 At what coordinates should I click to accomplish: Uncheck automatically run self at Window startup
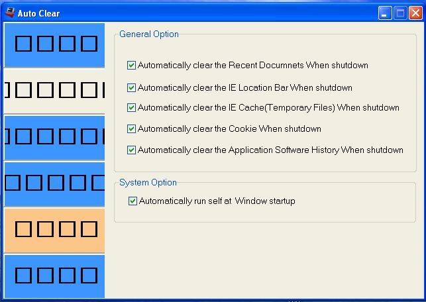[x=133, y=201]
